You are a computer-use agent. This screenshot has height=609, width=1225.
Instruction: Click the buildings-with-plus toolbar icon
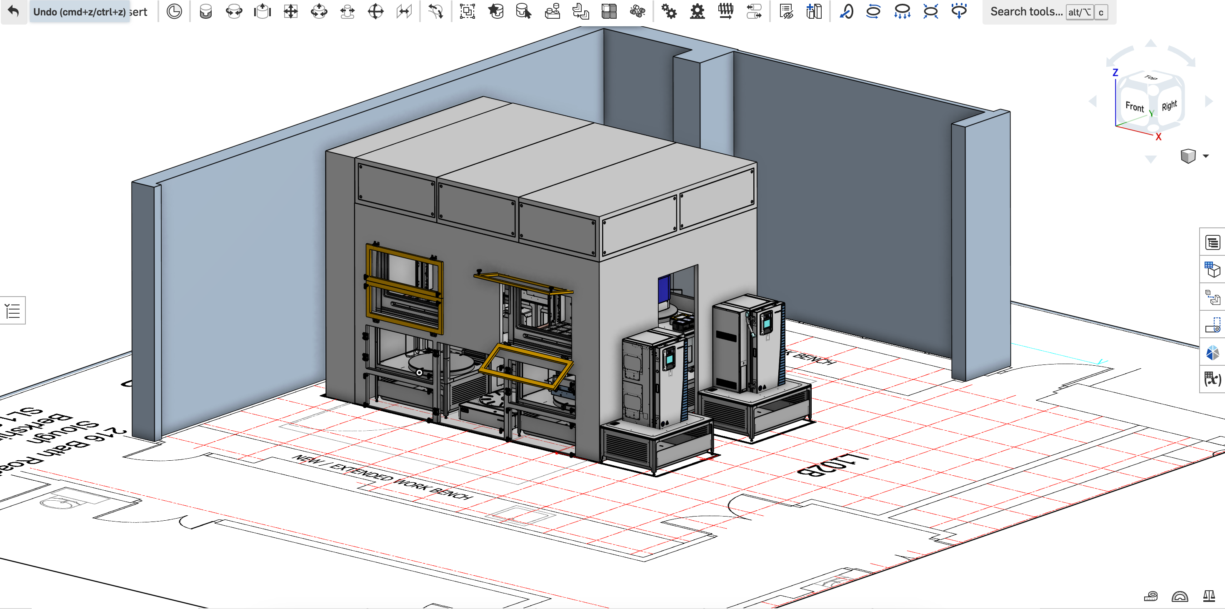[814, 11]
